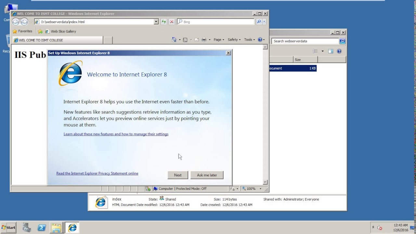Click the muted volume tray icon
The width and height of the screenshot is (416, 234).
[380, 228]
